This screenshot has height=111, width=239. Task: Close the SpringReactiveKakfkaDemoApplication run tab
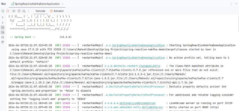point(63,4)
